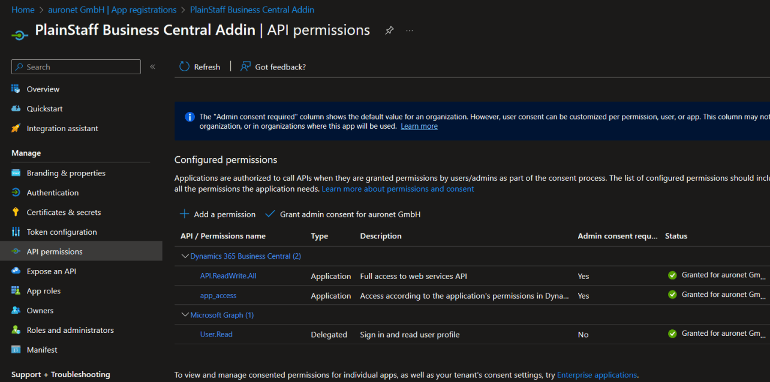Click the Token configuration bars icon

point(16,232)
